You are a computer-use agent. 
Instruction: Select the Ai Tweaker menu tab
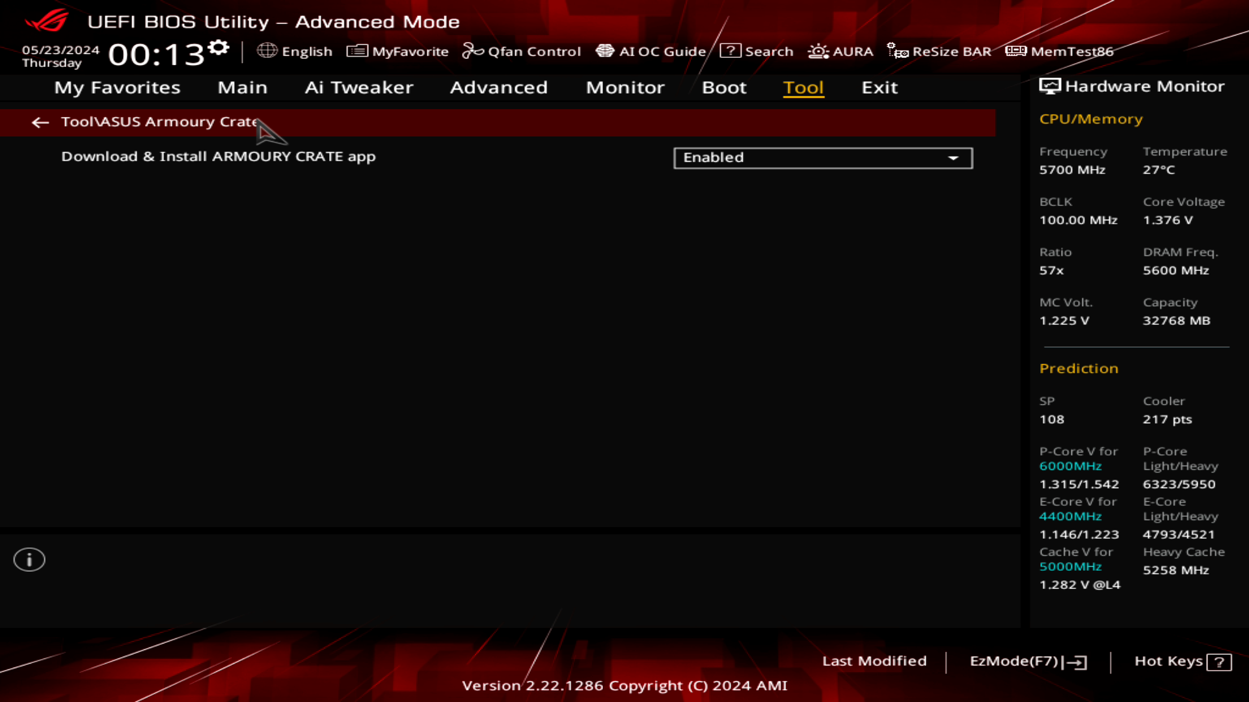[x=358, y=86]
